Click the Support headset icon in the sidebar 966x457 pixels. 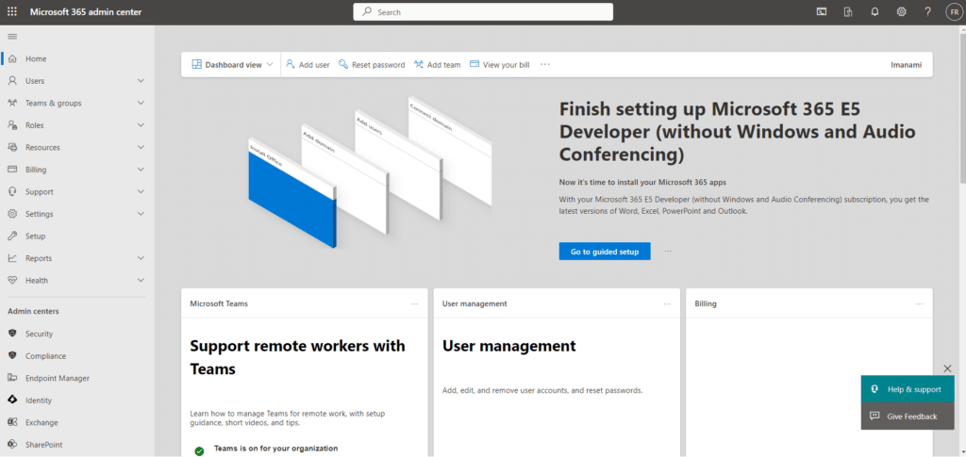click(x=12, y=191)
